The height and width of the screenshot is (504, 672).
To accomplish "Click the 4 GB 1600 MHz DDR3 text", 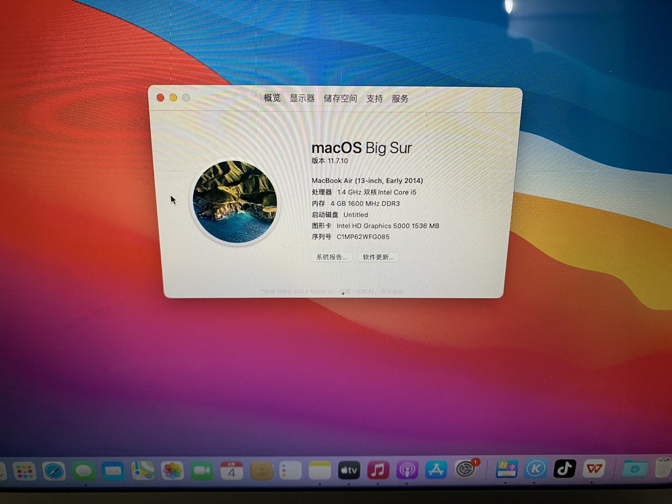I will pyautogui.click(x=365, y=203).
